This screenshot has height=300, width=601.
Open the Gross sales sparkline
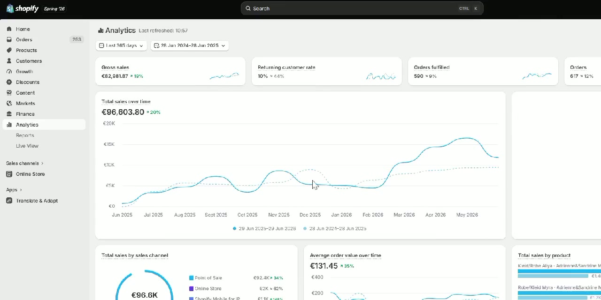tap(224, 75)
